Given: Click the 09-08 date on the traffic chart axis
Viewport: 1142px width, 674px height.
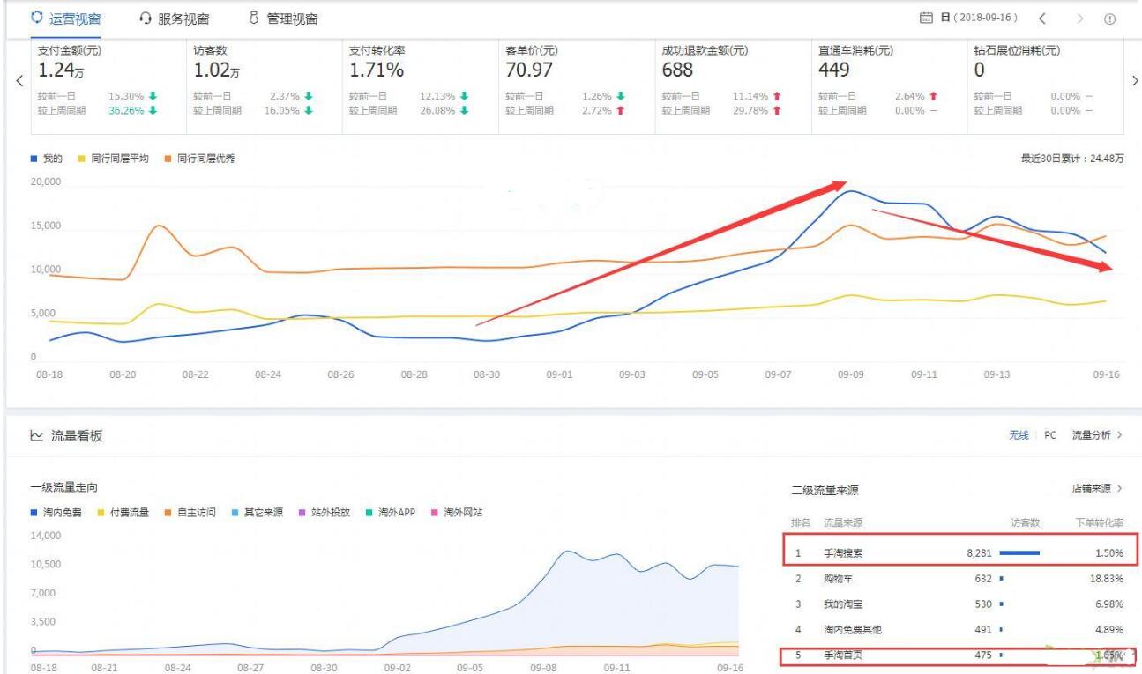Looking at the screenshot, I should pos(542,669).
